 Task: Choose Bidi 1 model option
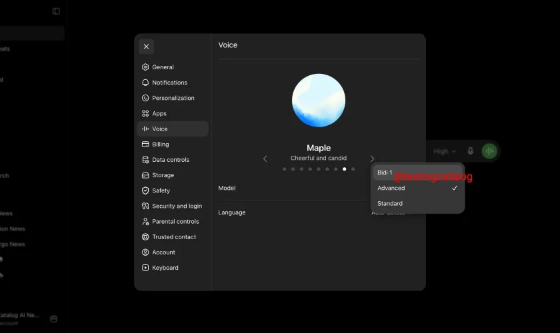(418, 172)
